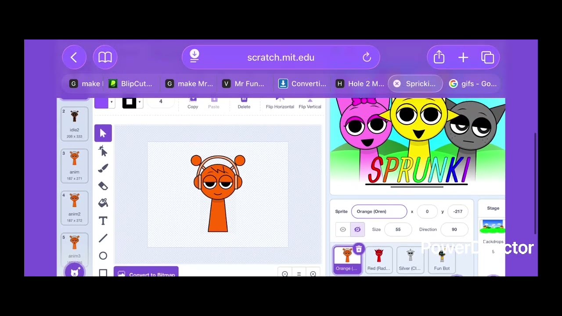This screenshot has width=562, height=316.
Task: Select the Circle tool
Action: tap(103, 256)
